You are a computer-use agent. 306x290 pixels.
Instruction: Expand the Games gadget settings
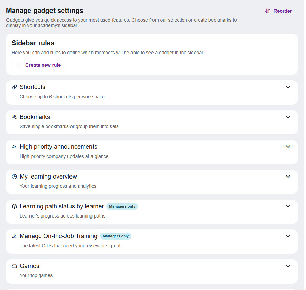click(x=288, y=266)
